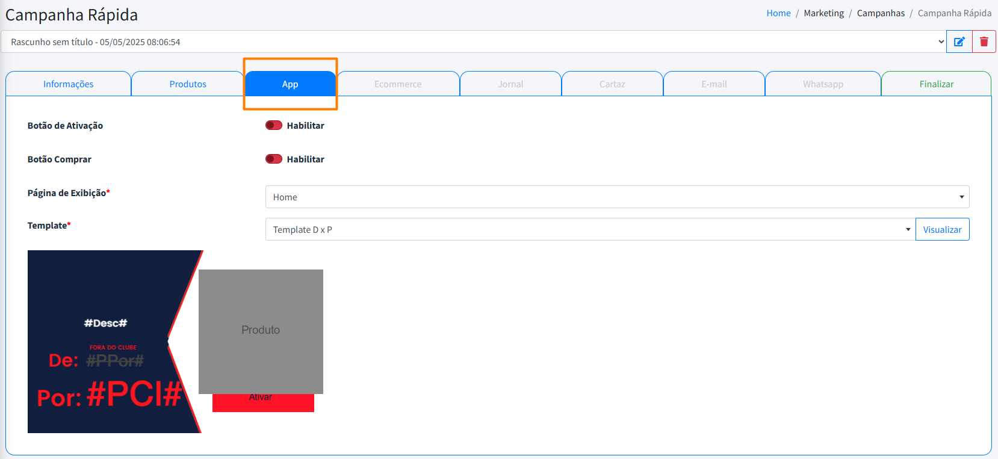Image resolution: width=998 pixels, height=459 pixels.
Task: Go to the Jornal tab
Action: pos(510,84)
